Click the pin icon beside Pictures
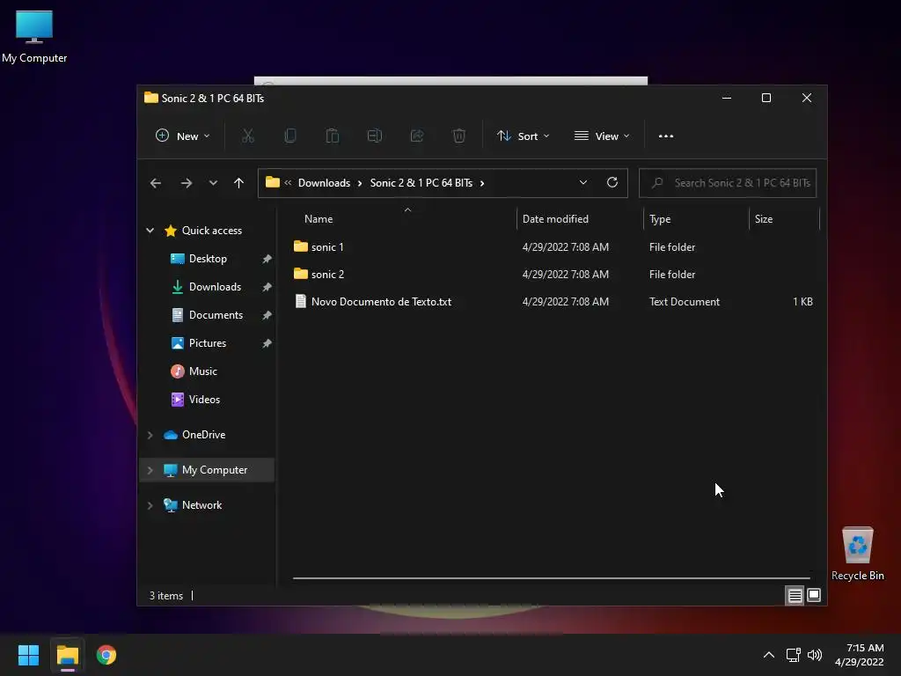Image resolution: width=901 pixels, height=676 pixels. click(x=267, y=343)
